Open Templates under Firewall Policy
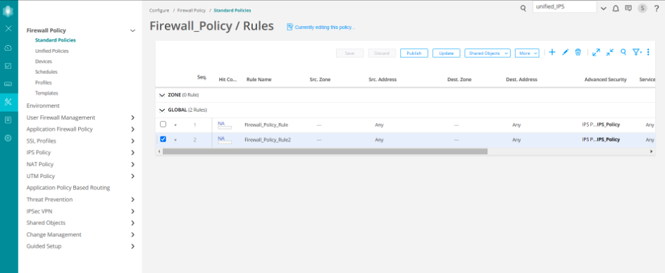The width and height of the screenshot is (665, 273). 46,94
